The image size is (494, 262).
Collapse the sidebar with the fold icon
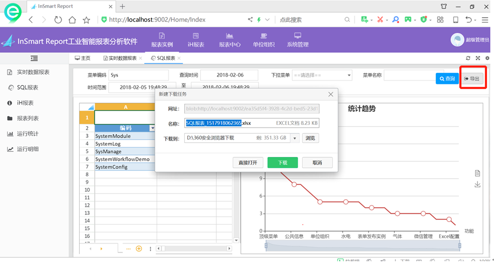(34, 58)
